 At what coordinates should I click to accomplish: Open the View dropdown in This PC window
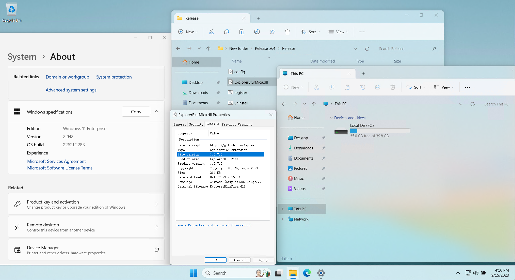pyautogui.click(x=444, y=87)
